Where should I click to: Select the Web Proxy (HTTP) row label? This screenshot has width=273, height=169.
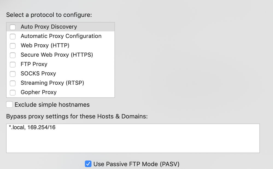(x=45, y=46)
